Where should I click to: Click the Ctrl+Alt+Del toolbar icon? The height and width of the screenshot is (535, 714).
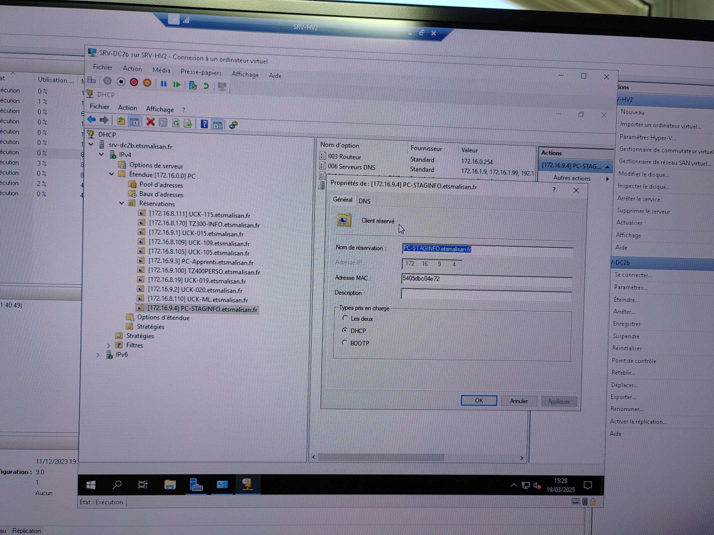(92, 80)
